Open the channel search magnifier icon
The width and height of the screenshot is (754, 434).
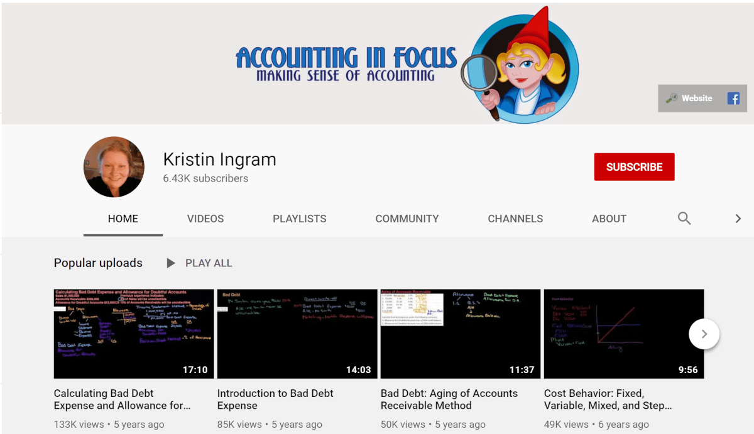pyautogui.click(x=684, y=219)
